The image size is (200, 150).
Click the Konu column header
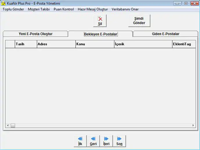(95, 44)
